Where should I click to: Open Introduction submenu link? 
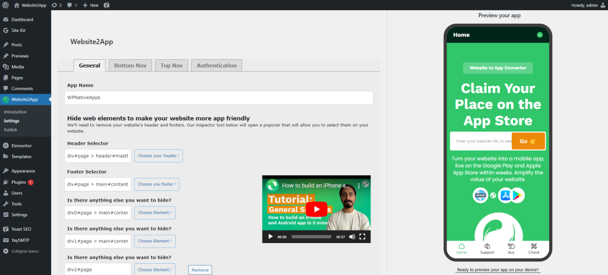(15, 112)
